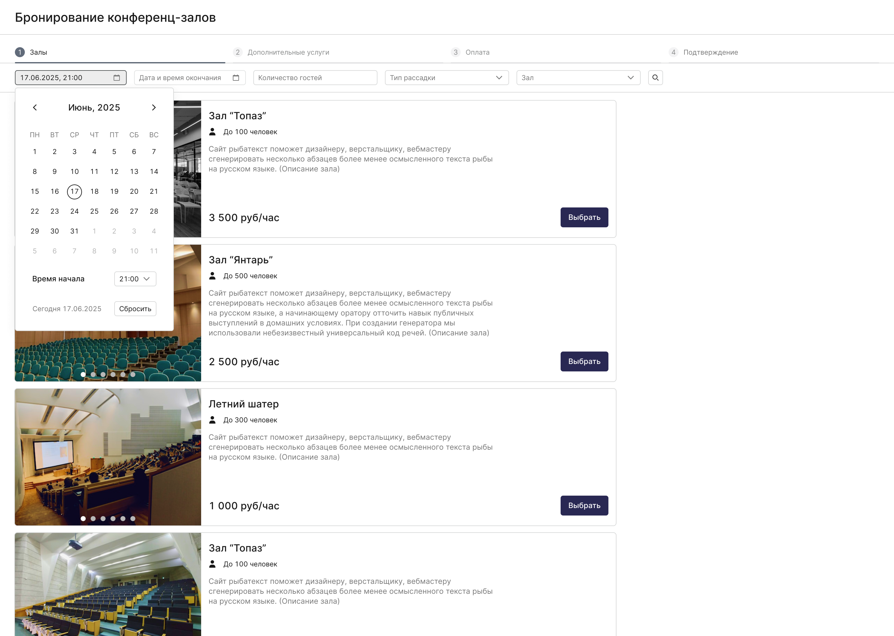Choose June 1 in first calendar row
Screen dimensions: 894x636
point(35,152)
